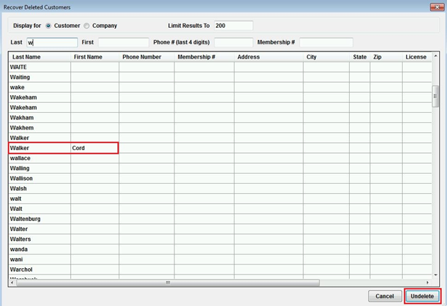Focus the Last name search field
Viewport: 447px width, 306px height.
coord(52,42)
